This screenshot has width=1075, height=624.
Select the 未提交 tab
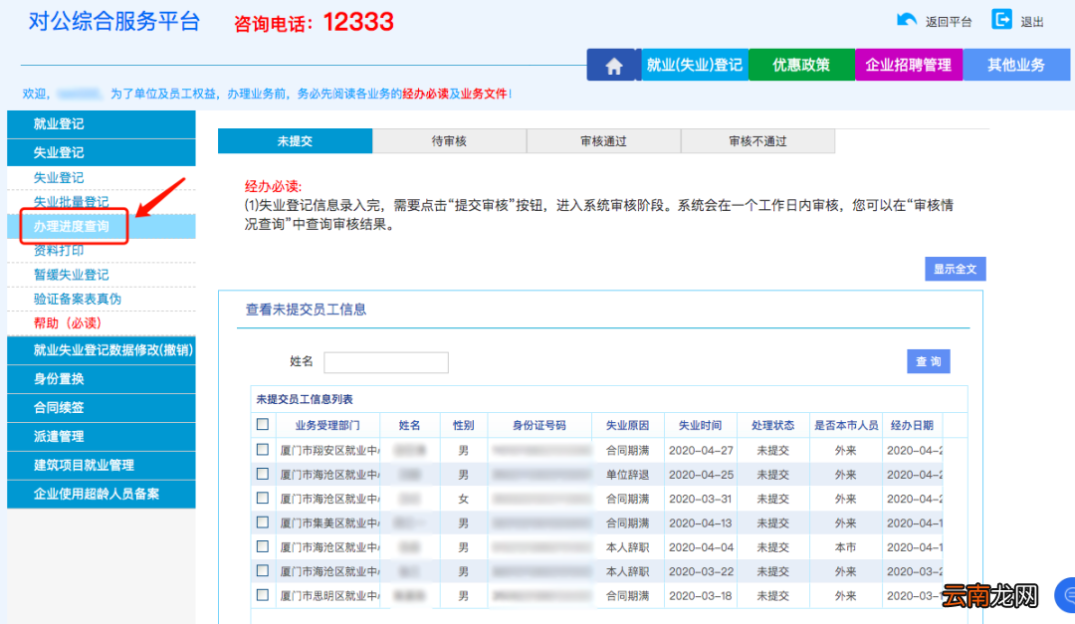coord(295,141)
